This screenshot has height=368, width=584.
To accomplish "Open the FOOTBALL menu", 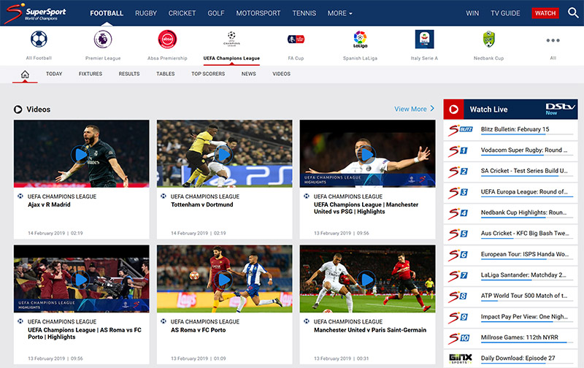I will (107, 13).
